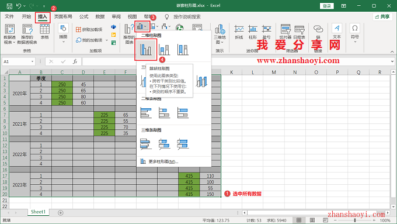Switch to the Page Layout (页面布局) tab
The width and height of the screenshot is (397, 224).
point(63,17)
